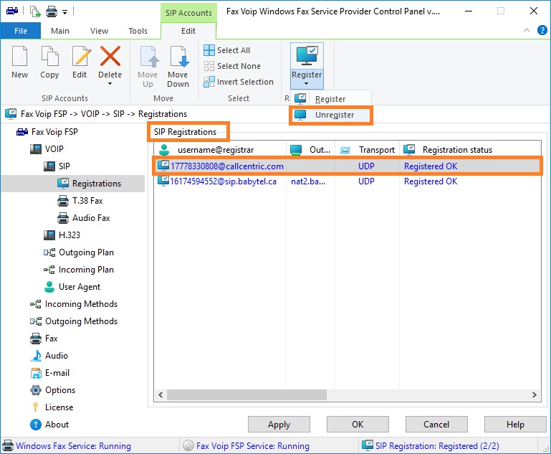The width and height of the screenshot is (551, 454).
Task: Click the Outgoing Methods tree icon
Action: tap(36, 321)
